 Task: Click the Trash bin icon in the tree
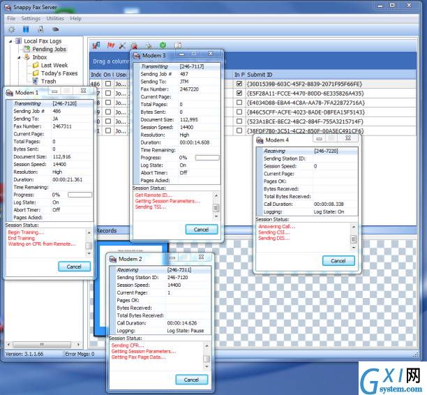35,81
